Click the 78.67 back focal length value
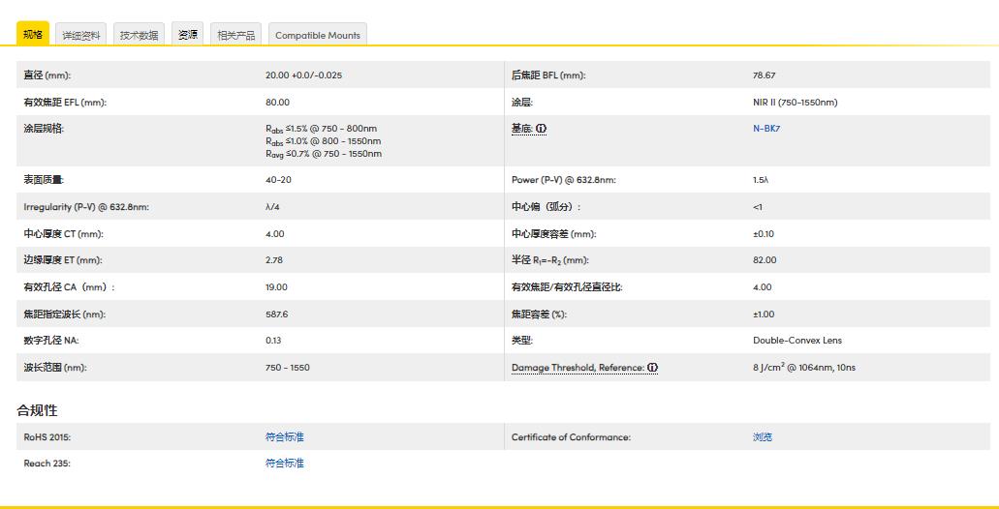 point(764,75)
